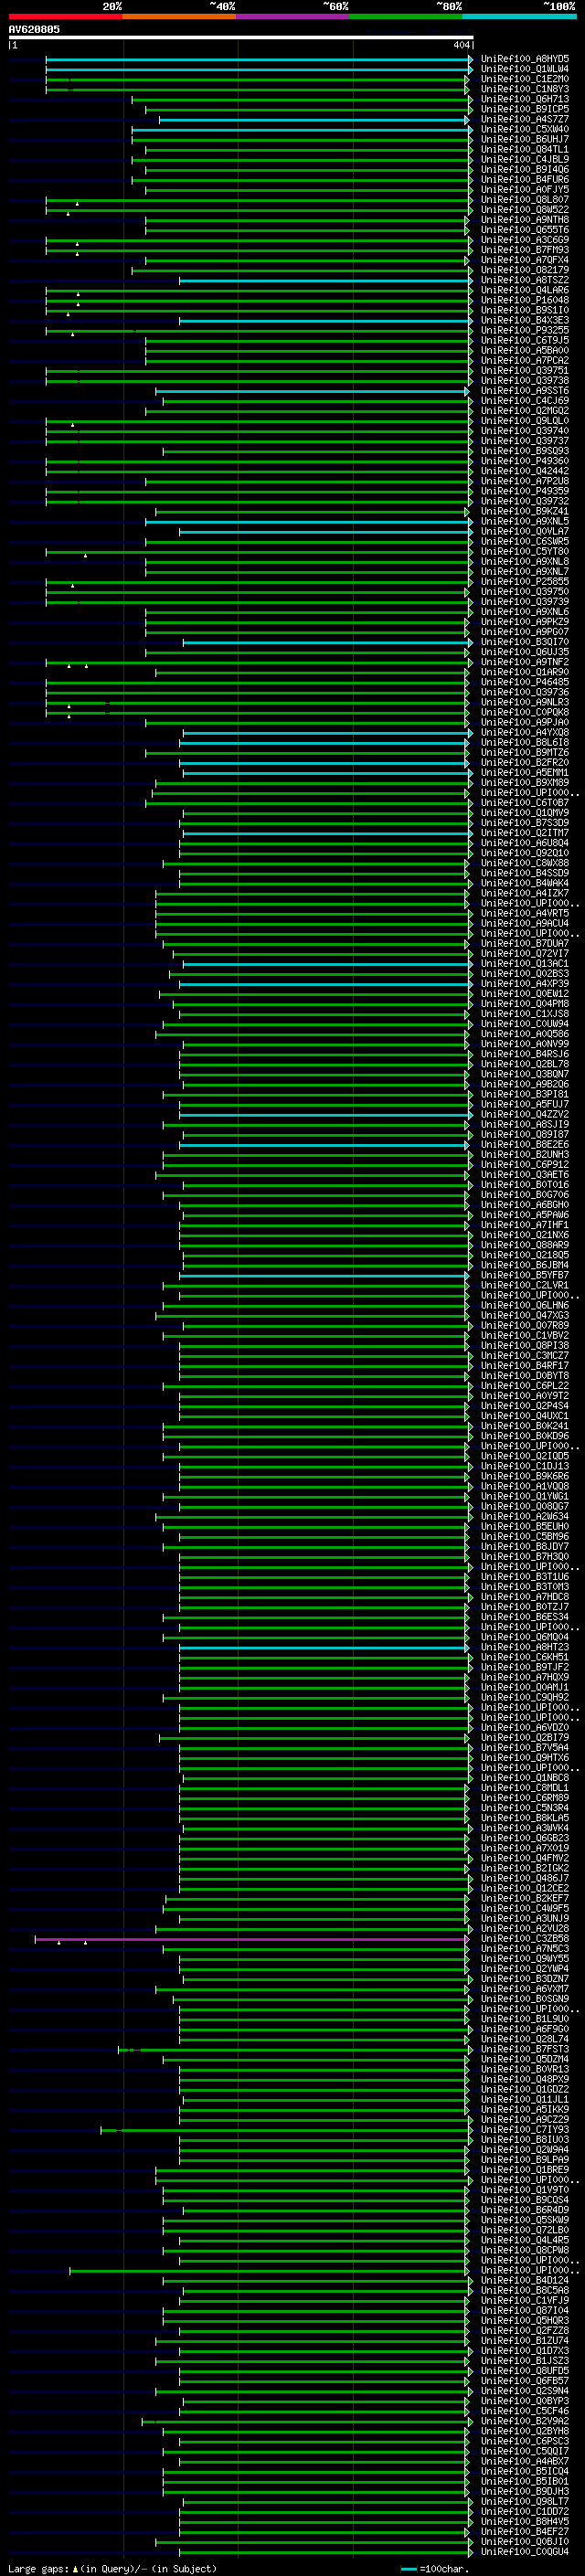The width and height of the screenshot is (585, 2576).
Task: Click UniRef100_Q4FMV2 label
Action: tap(524, 1859)
